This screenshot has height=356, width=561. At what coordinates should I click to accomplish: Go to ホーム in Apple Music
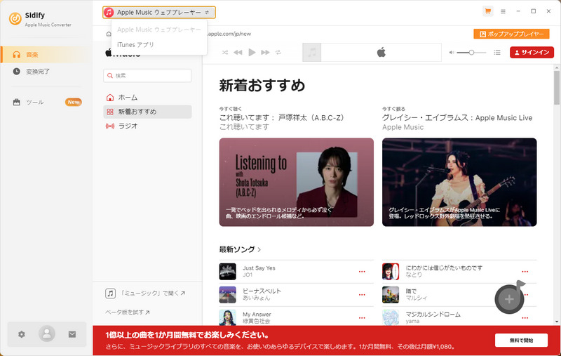point(147,98)
